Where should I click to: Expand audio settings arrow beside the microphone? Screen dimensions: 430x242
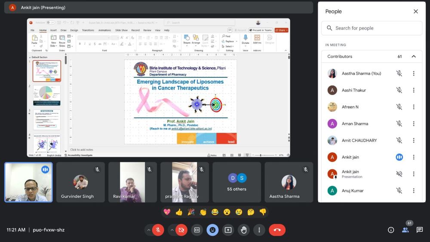coord(148,230)
